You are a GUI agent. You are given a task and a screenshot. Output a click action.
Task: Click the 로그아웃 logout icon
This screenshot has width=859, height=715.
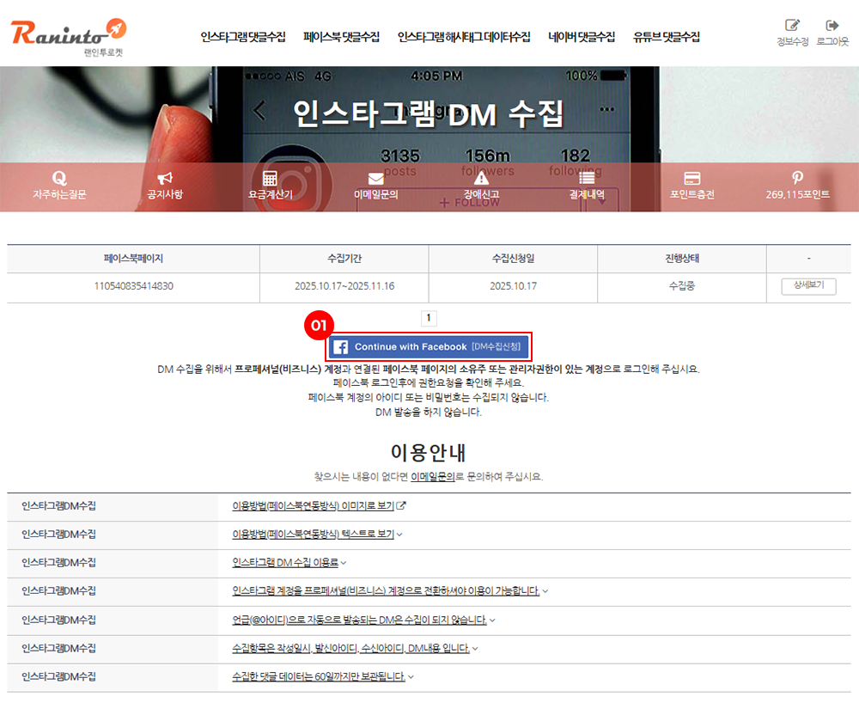click(x=832, y=26)
